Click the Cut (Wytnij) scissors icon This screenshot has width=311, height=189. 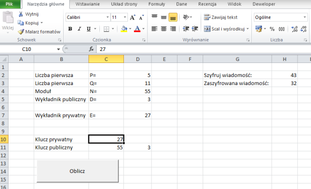point(21,14)
